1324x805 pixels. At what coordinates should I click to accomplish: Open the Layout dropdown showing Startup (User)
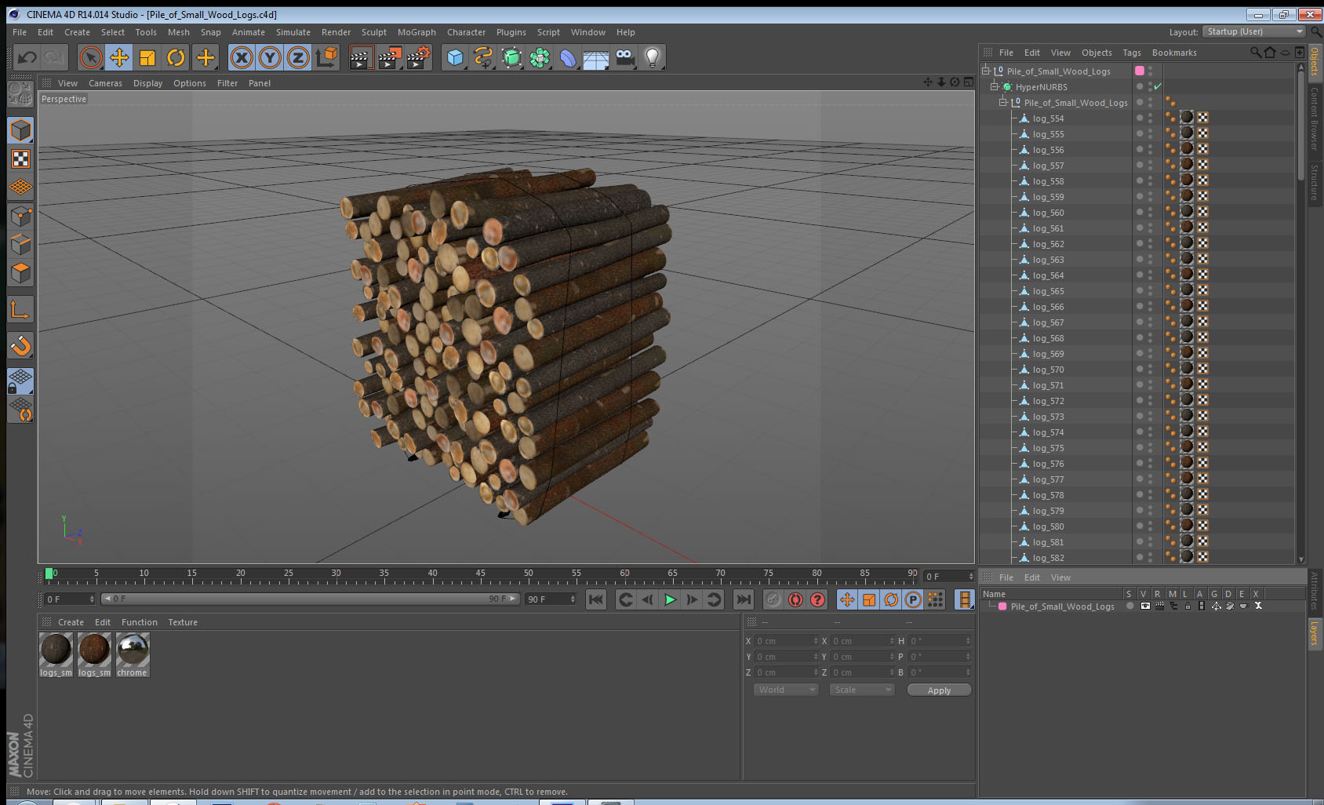(x=1253, y=31)
